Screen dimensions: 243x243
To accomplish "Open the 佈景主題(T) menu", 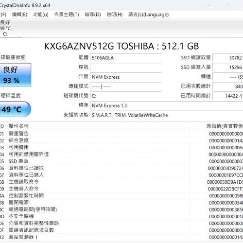I will 67,15.
